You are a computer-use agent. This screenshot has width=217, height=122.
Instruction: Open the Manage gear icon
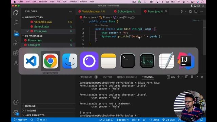pos(16,112)
